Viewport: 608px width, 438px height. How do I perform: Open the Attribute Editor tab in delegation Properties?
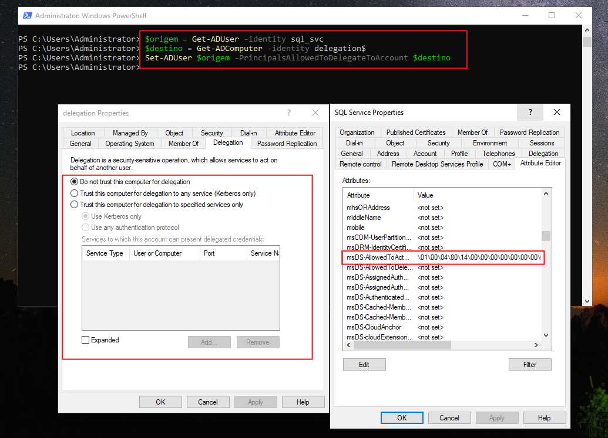(295, 133)
